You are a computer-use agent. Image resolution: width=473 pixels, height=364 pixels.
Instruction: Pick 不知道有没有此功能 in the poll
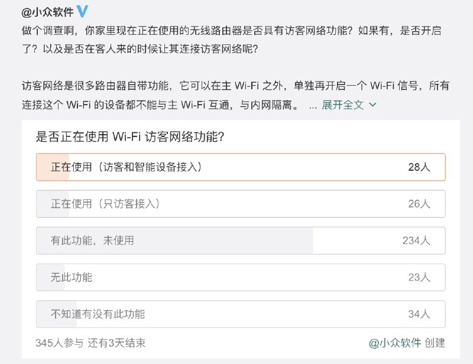(237, 314)
